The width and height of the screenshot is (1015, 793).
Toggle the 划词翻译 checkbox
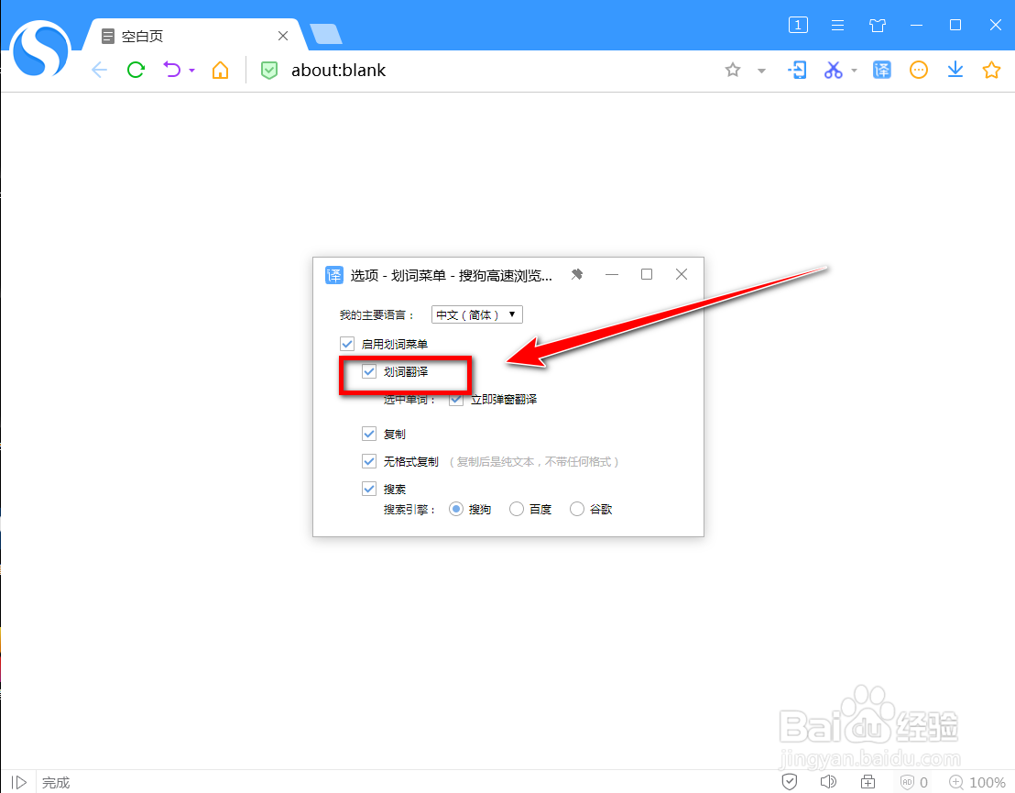coord(369,371)
